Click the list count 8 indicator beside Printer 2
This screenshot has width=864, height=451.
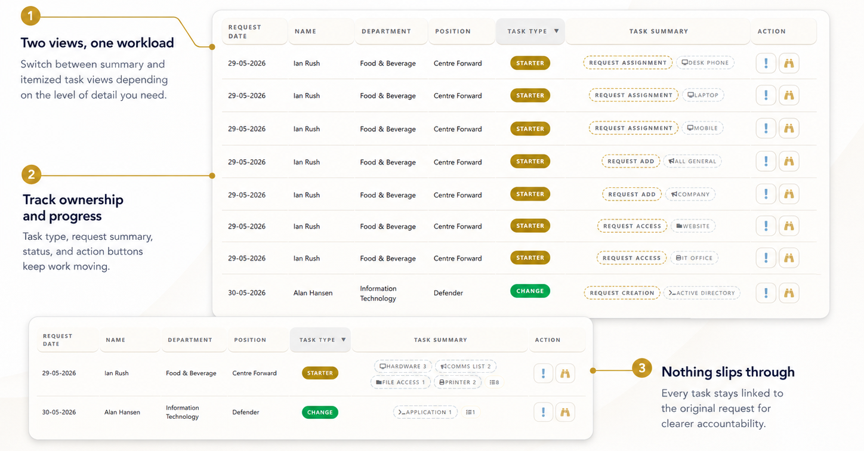click(494, 382)
